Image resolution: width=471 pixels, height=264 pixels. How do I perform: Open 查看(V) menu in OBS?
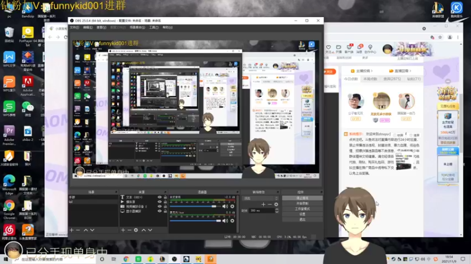point(101,27)
